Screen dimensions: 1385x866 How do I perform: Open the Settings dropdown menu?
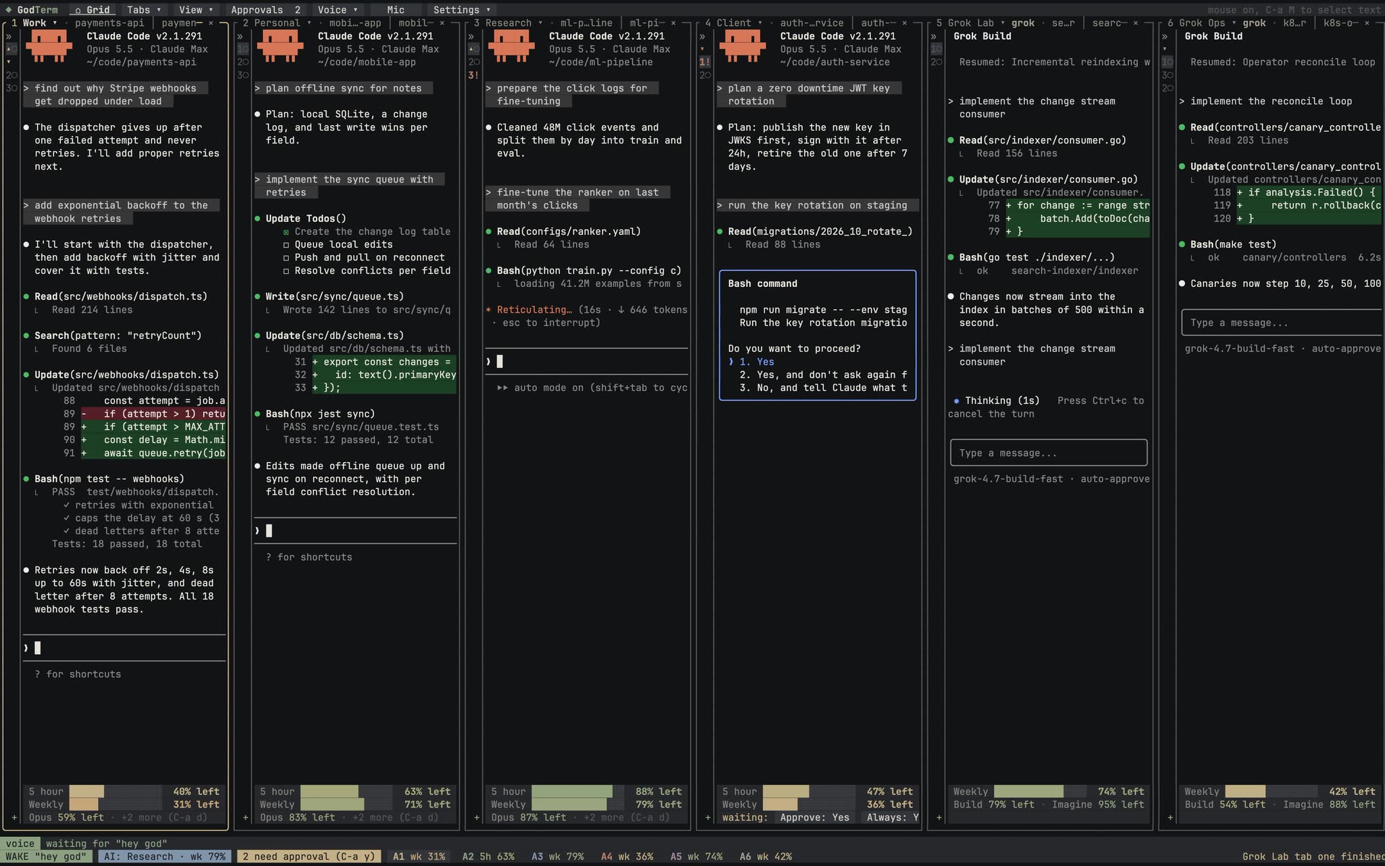(462, 9)
